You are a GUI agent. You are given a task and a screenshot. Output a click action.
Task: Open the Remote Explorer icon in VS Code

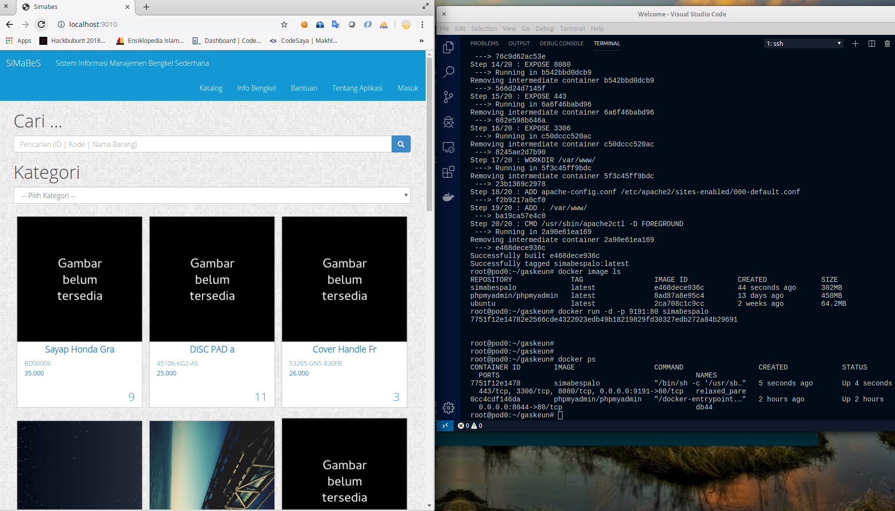pos(448,147)
